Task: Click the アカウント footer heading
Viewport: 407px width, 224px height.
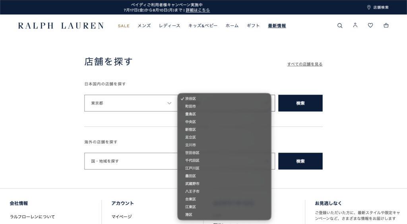Action: 122,203
